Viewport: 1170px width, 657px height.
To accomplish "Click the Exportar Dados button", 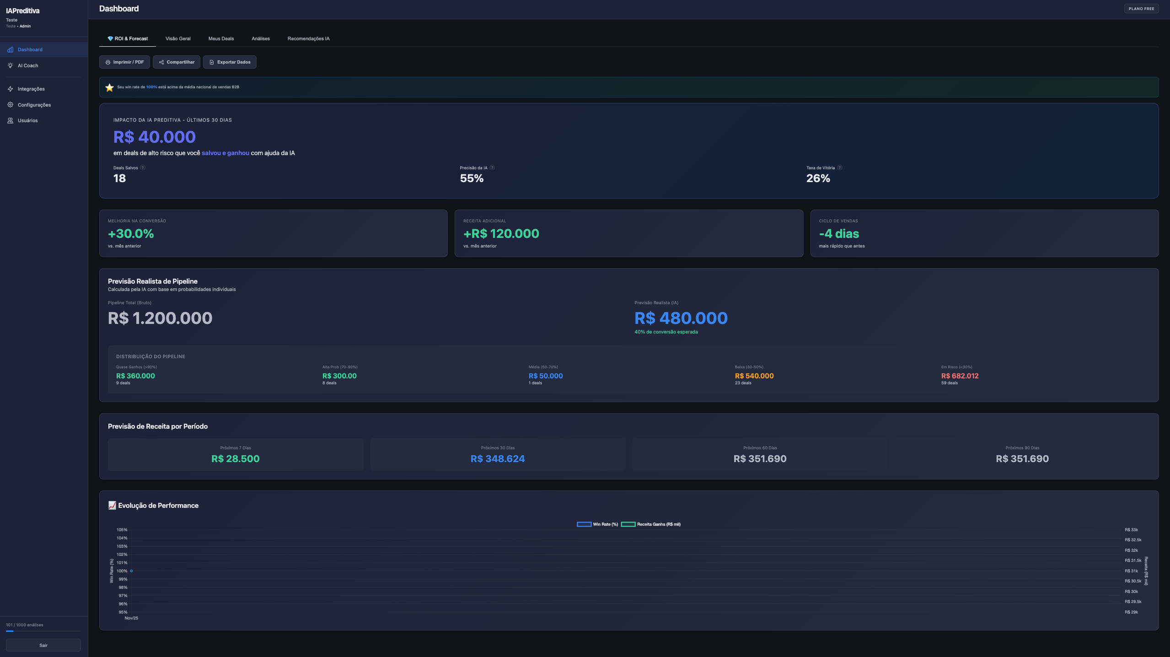I will tap(230, 62).
